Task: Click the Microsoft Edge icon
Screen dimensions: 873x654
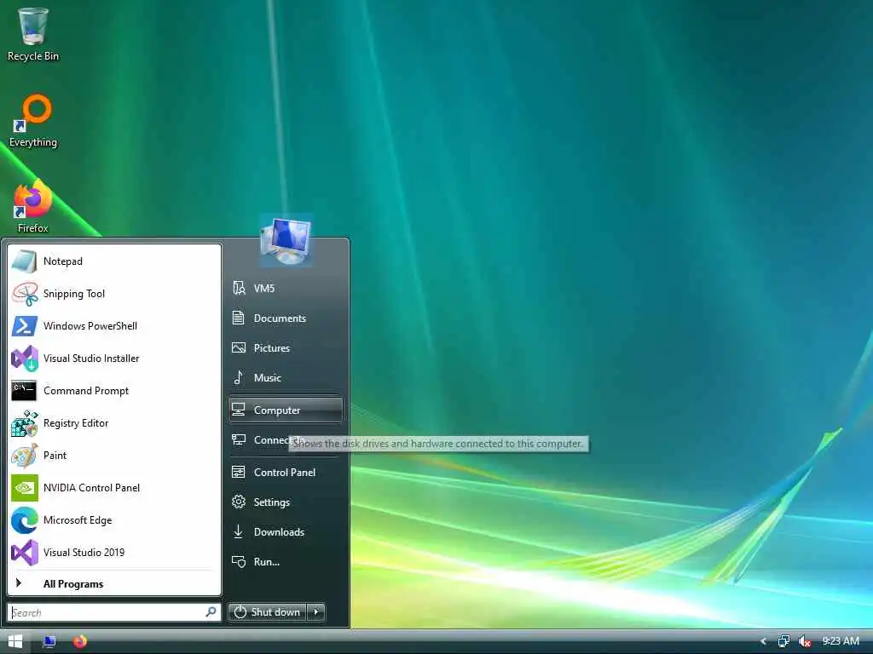Action: point(24,520)
